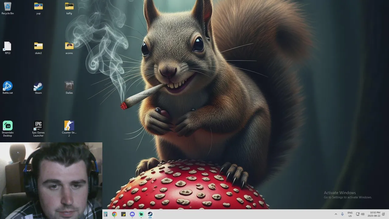Open the volume speaker tray icon

click(x=363, y=214)
